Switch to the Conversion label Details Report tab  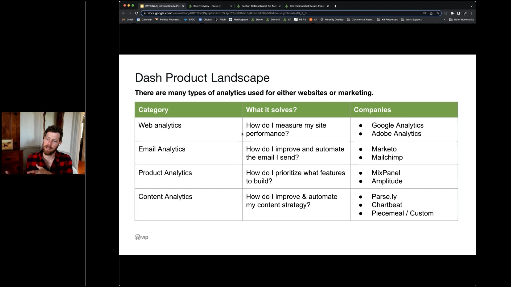tap(306, 6)
